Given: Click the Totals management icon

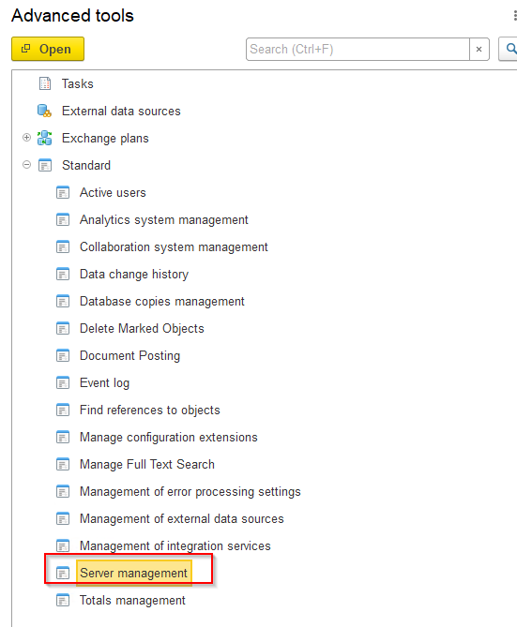Looking at the screenshot, I should click(x=63, y=600).
